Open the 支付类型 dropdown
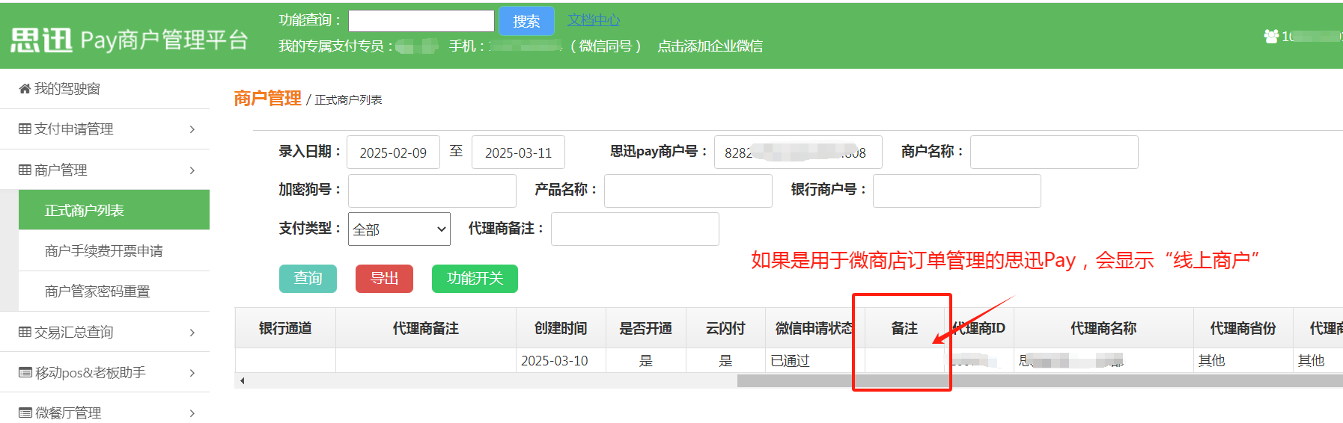 399,229
